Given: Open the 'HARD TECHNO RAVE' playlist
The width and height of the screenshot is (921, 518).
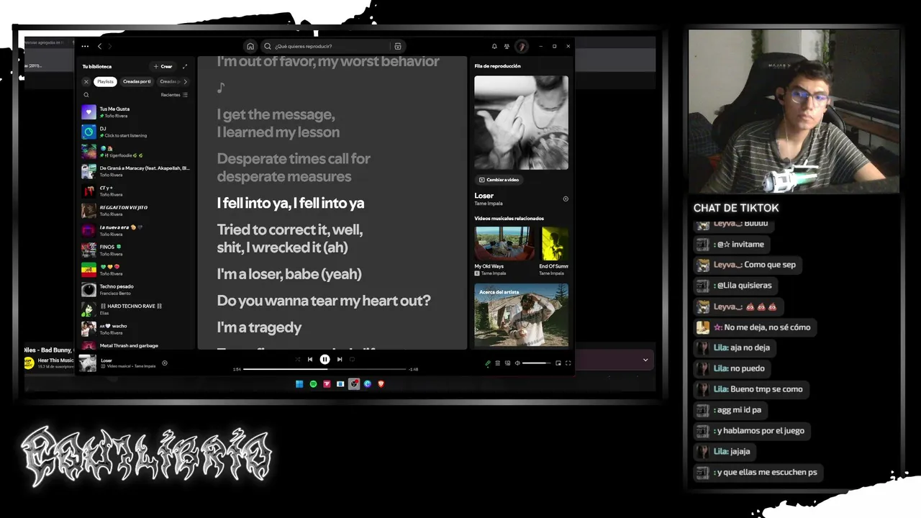Looking at the screenshot, I should tap(135, 309).
